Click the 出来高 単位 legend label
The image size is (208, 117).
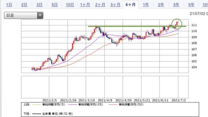tap(57, 114)
